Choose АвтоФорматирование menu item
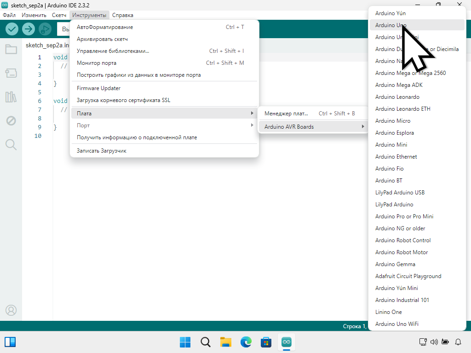Image resolution: width=471 pixels, height=353 pixels. (x=164, y=27)
